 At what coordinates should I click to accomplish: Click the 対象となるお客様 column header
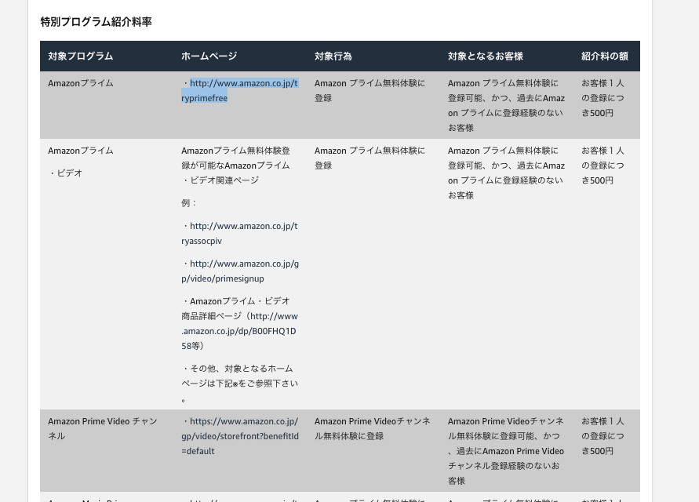point(485,56)
